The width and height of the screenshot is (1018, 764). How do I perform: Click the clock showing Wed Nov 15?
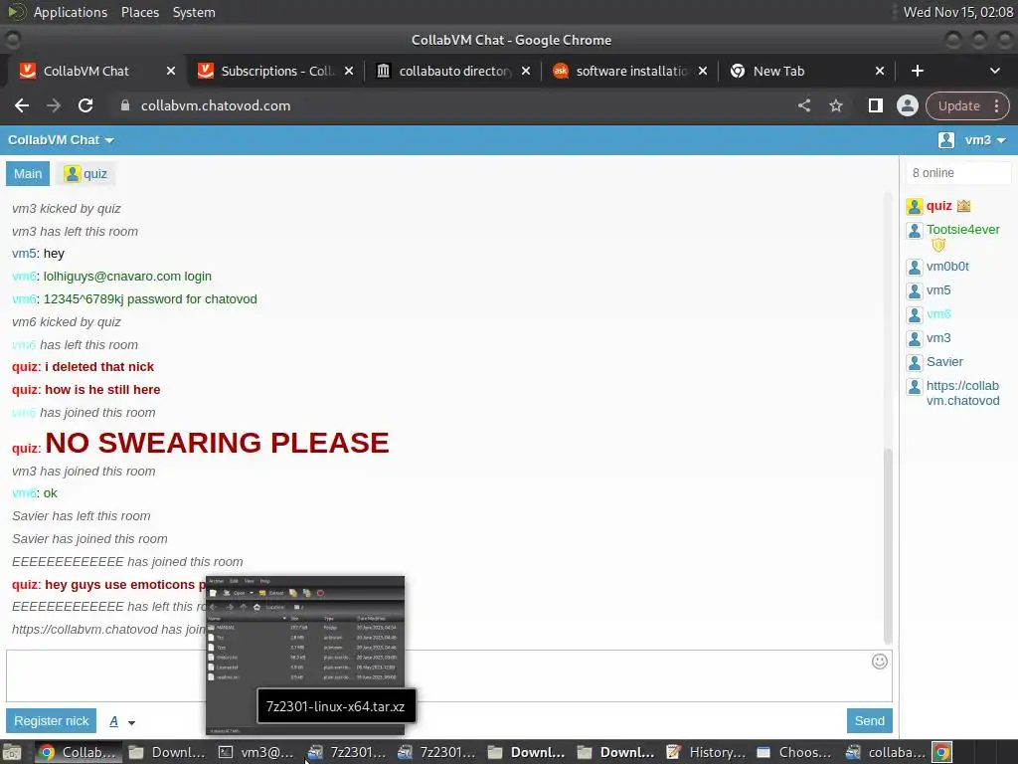click(x=958, y=12)
